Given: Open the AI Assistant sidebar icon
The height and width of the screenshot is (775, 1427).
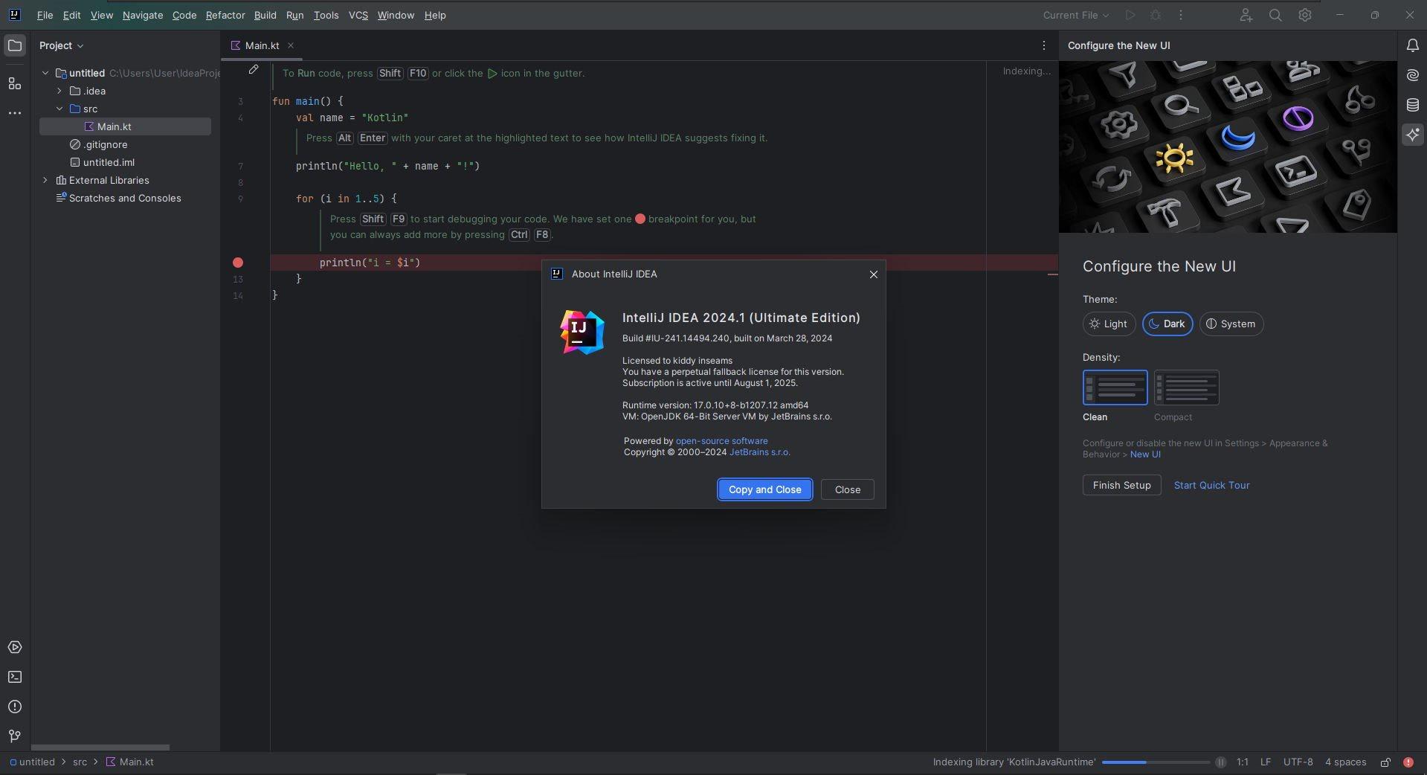Looking at the screenshot, I should pyautogui.click(x=1412, y=135).
